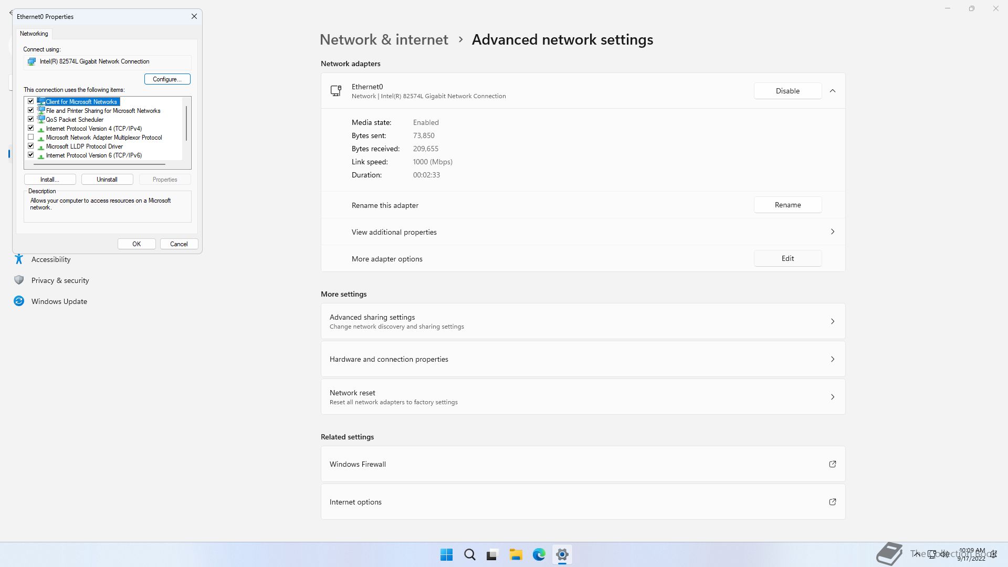Open Privacy & security settings section

(60, 280)
